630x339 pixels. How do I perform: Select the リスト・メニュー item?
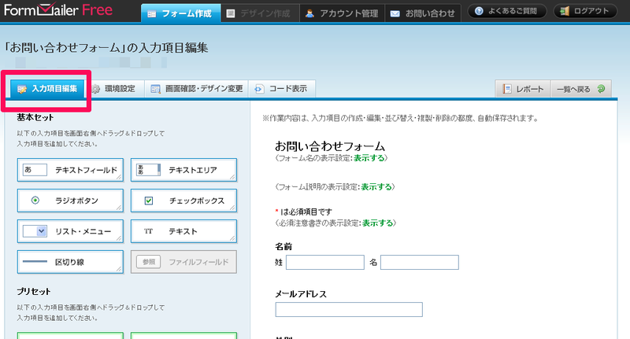tap(70, 231)
